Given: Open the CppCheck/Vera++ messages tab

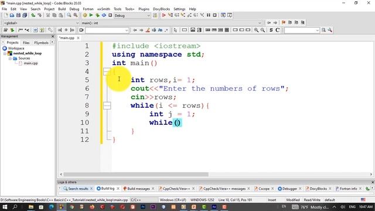Looking at the screenshot, I should coord(224,189).
